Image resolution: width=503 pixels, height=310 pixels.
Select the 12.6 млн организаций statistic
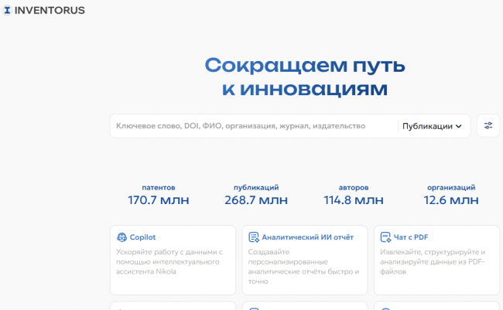[451, 200]
